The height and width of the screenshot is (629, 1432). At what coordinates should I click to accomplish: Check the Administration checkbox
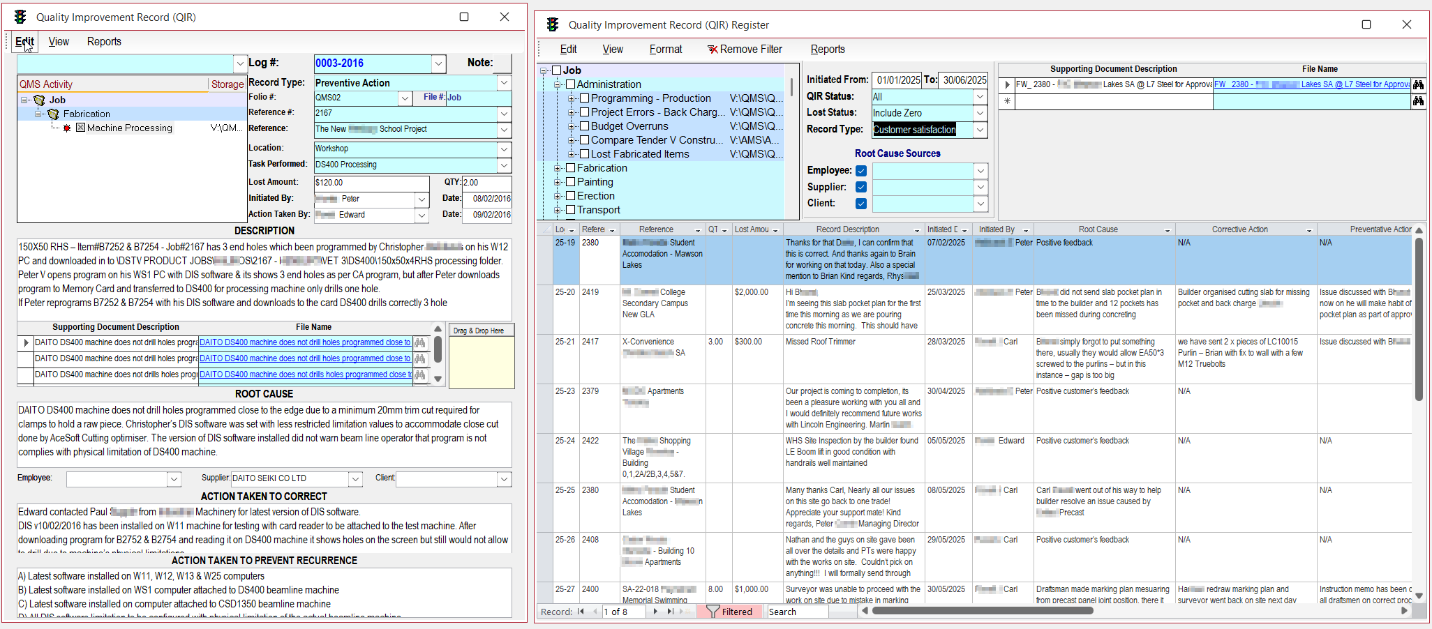570,84
